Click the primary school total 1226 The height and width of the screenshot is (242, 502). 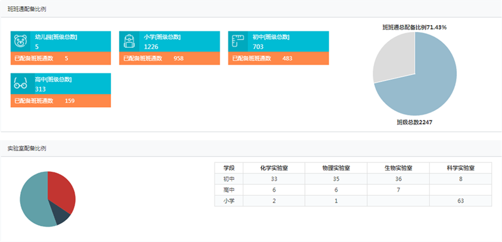151,46
